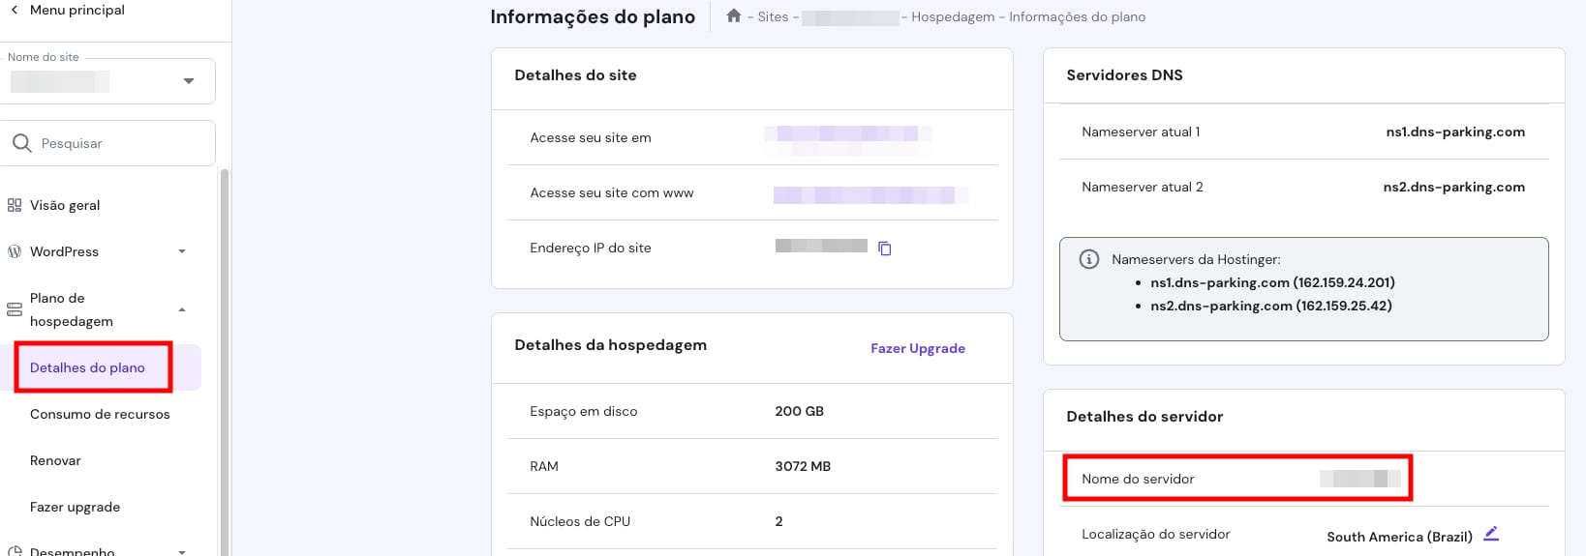Screen dimensions: 1586x556
Task: Go to home via breadcrumb house icon
Action: click(734, 15)
